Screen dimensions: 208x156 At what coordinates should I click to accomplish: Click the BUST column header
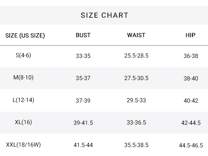tap(83, 35)
